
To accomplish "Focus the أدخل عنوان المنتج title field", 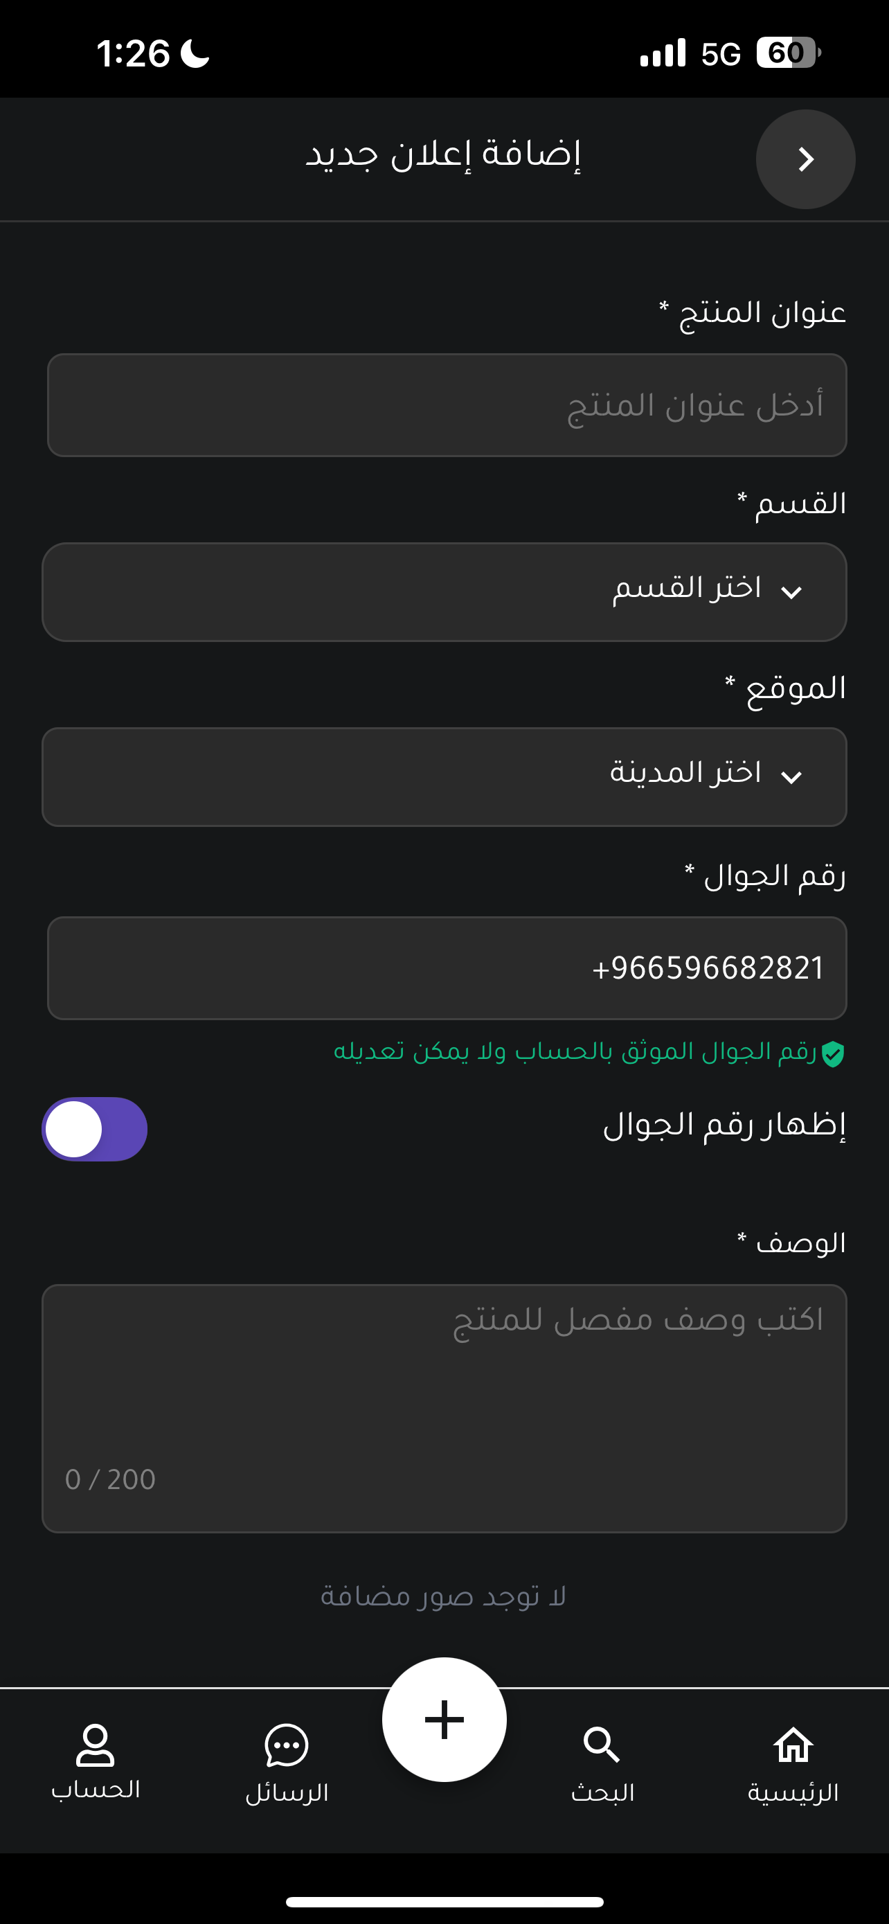I will click(447, 405).
